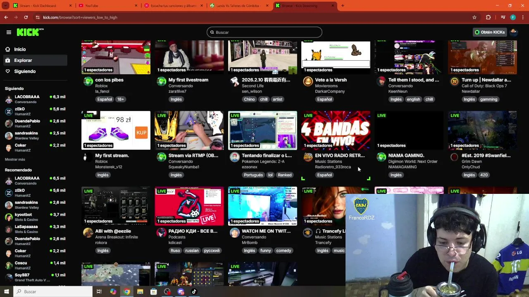Image resolution: width=529 pixels, height=297 pixels.
Task: Open Digimon World: Next Order category
Action: point(413,162)
